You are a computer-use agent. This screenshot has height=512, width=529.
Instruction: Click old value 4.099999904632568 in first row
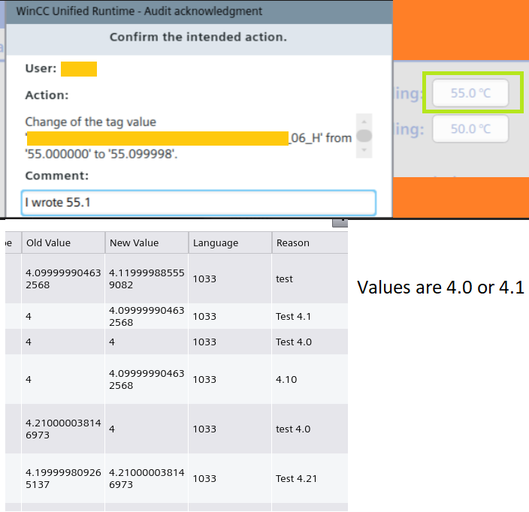point(63,279)
